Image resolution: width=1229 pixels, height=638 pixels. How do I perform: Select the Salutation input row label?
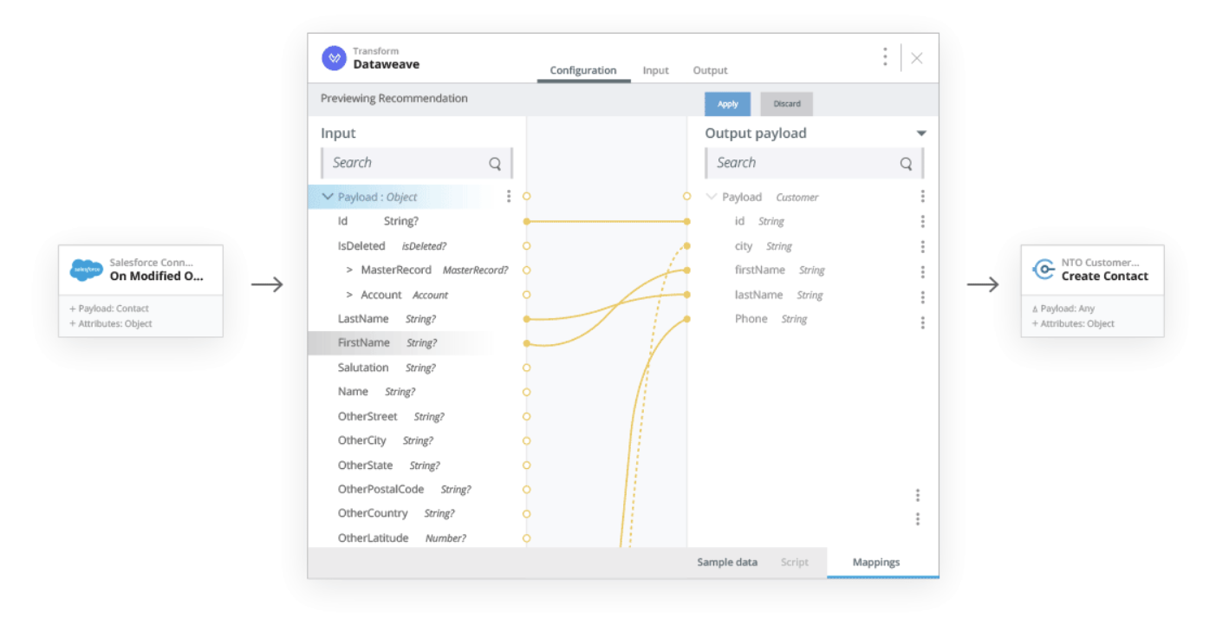tap(363, 368)
